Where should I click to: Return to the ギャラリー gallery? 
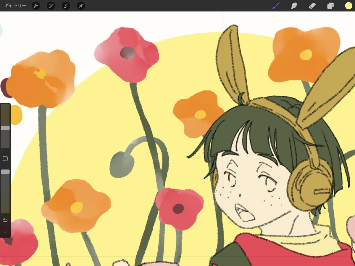[15, 6]
